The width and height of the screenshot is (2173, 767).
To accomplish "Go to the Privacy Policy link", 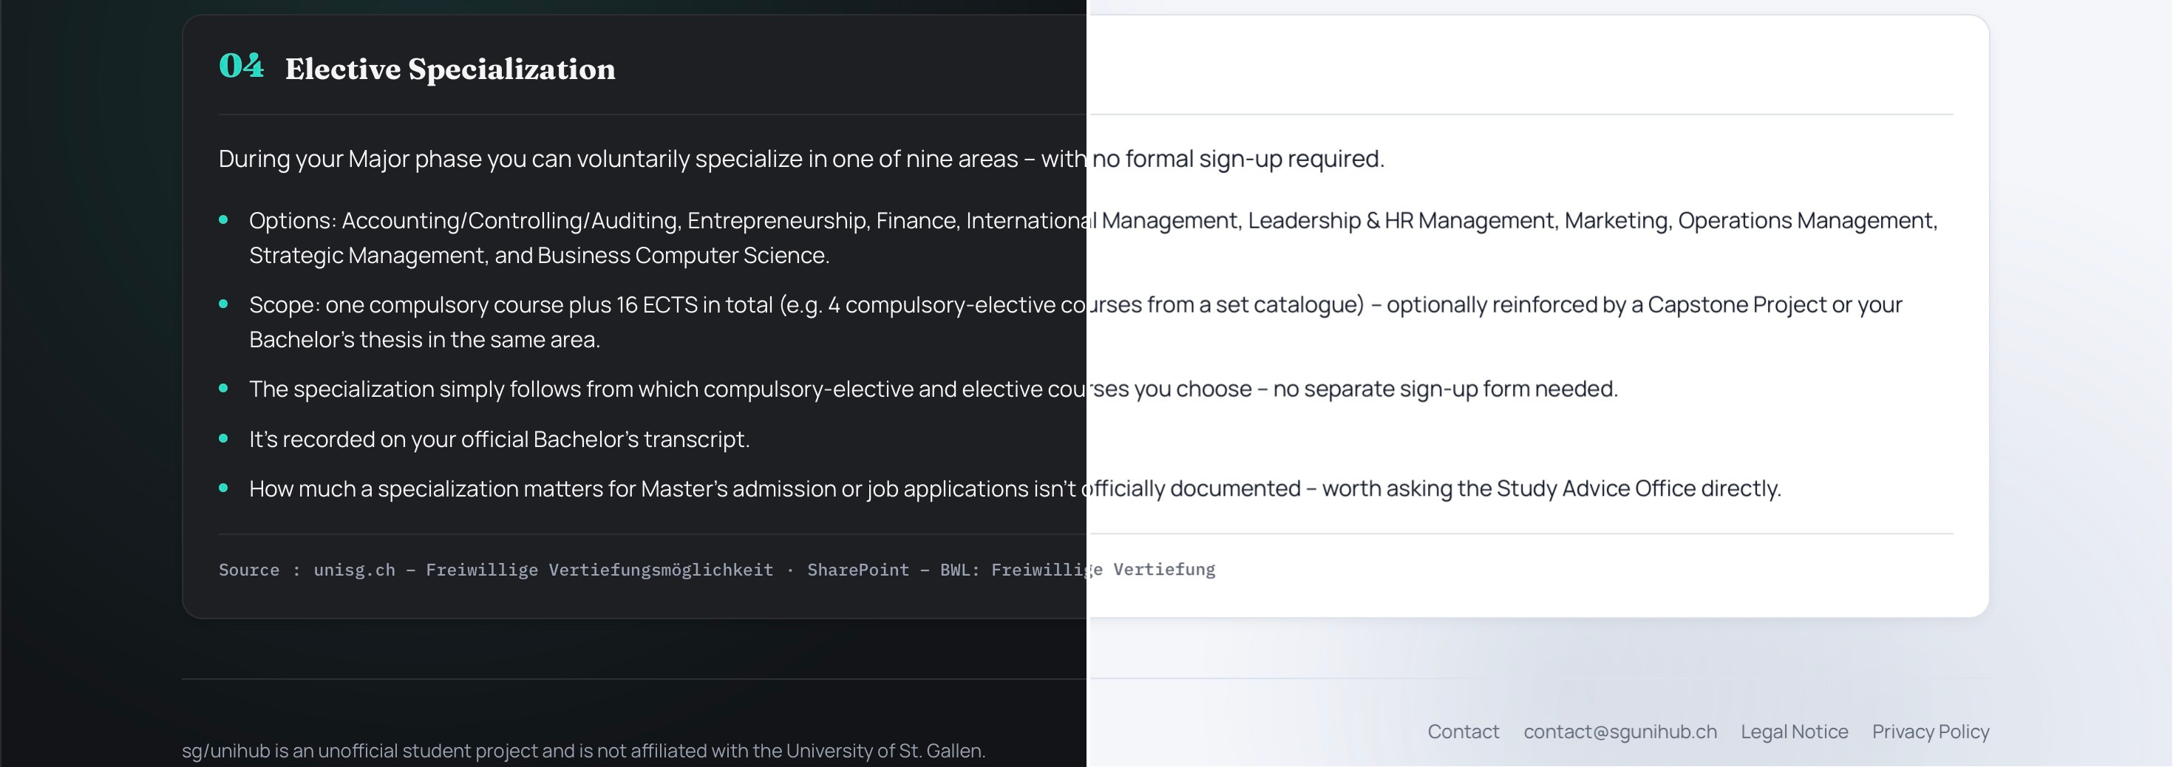I will (x=1930, y=732).
